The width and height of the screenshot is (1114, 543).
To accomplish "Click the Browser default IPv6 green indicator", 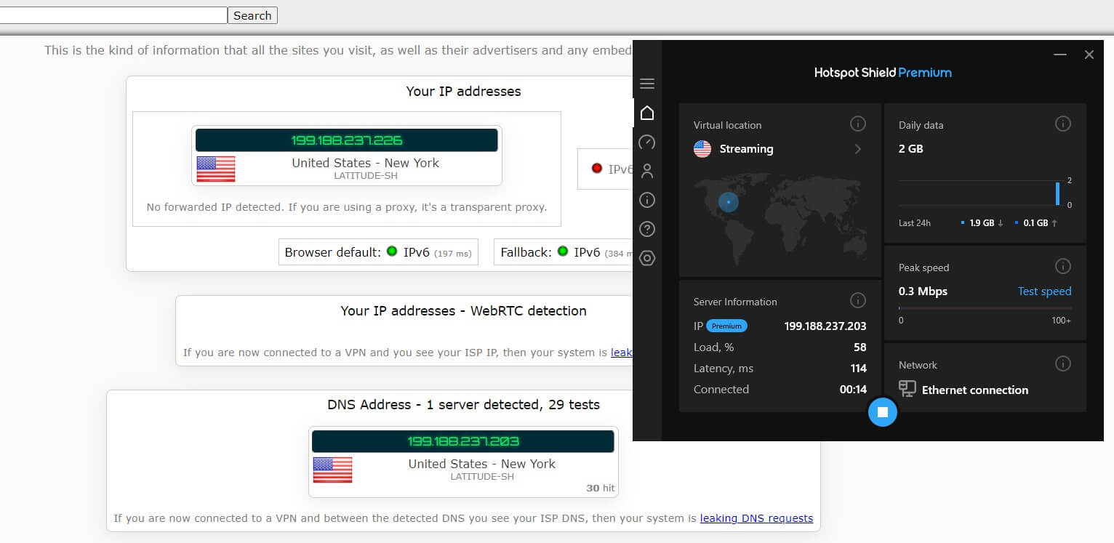I will click(x=392, y=252).
